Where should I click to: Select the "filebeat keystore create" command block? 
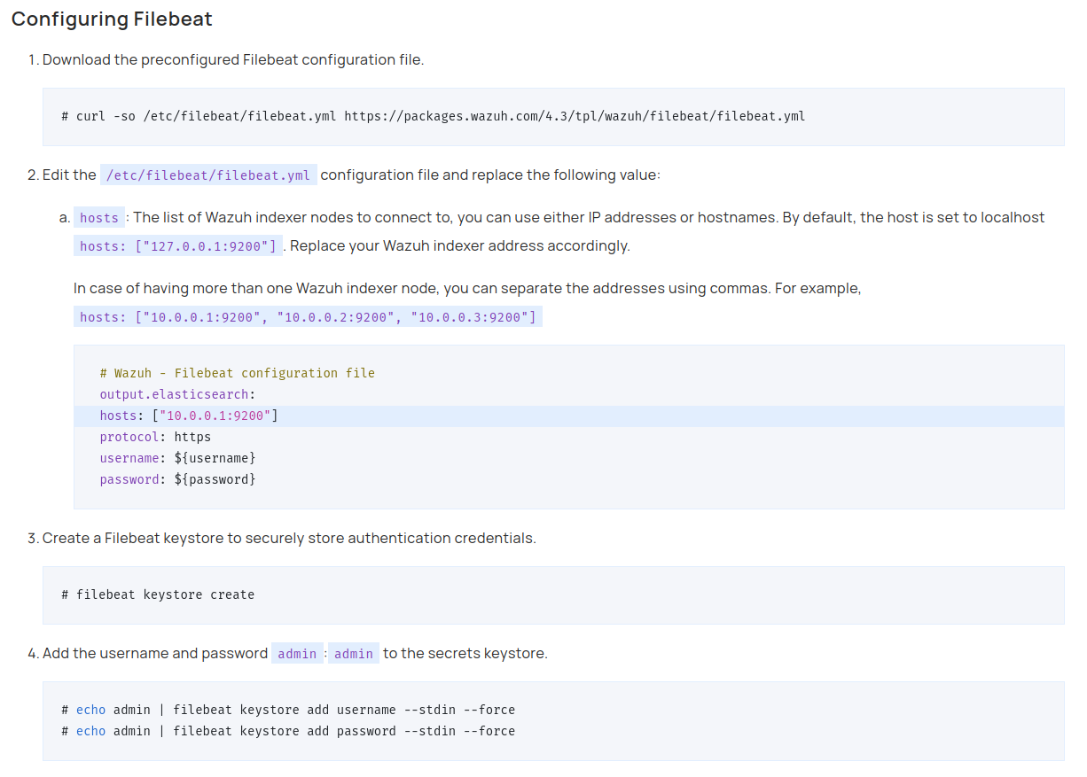159,594
